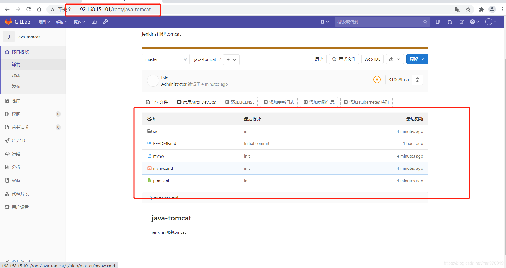Open the master branch selector

tap(166, 59)
